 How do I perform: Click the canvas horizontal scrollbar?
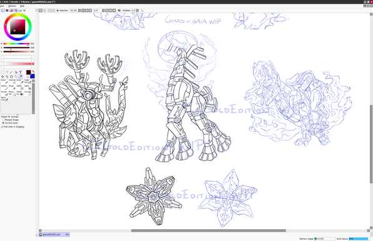[209, 230]
